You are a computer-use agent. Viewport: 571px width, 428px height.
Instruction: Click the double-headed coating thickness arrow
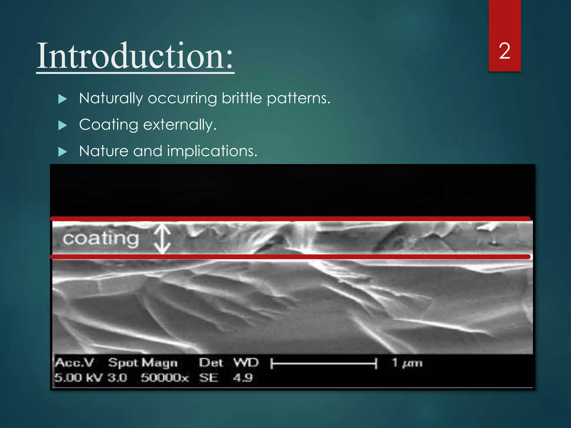pyautogui.click(x=163, y=239)
